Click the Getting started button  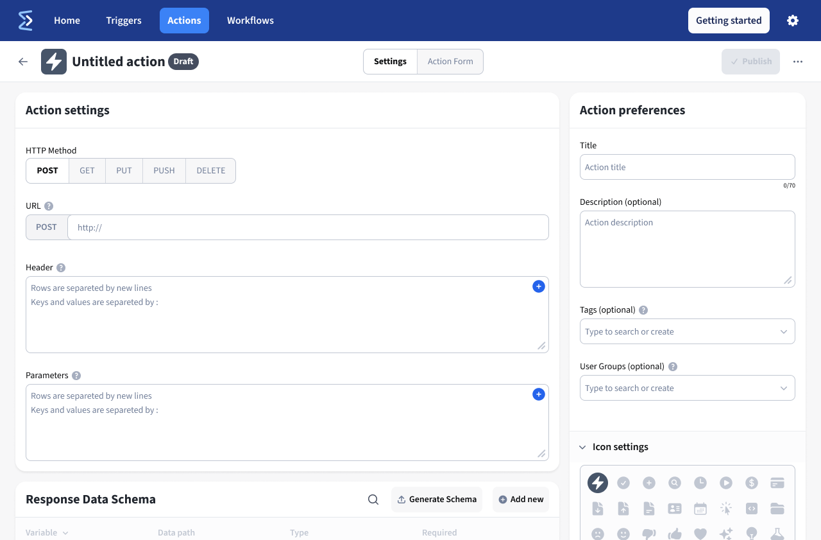pyautogui.click(x=729, y=21)
